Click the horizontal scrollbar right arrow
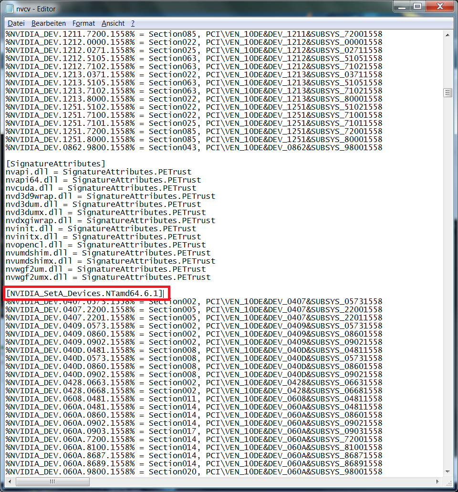The image size is (458, 492). 438,482
